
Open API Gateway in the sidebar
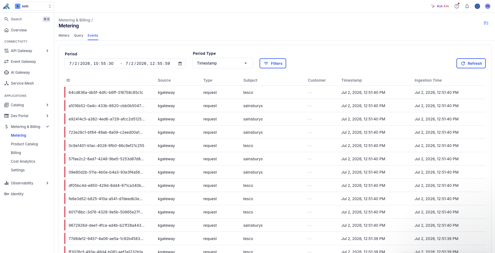click(21, 51)
